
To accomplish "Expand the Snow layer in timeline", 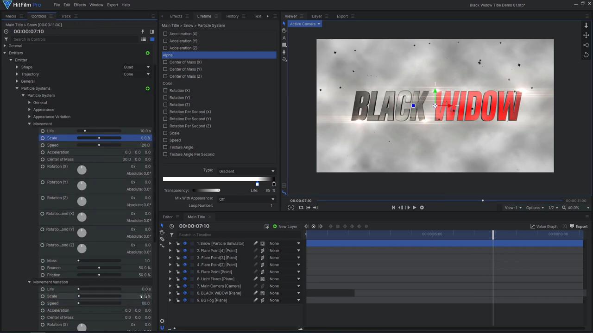I will pos(170,243).
